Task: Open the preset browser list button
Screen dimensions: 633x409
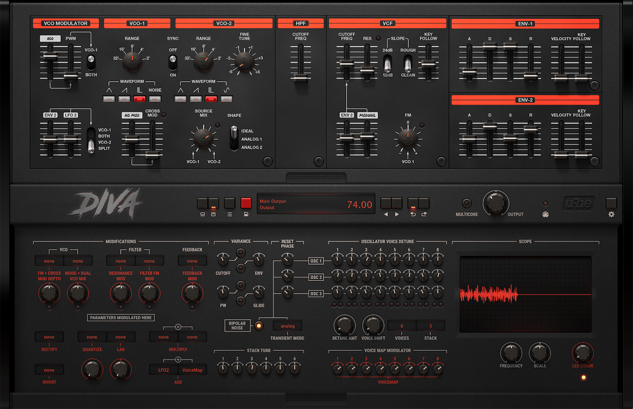Action: (x=230, y=203)
